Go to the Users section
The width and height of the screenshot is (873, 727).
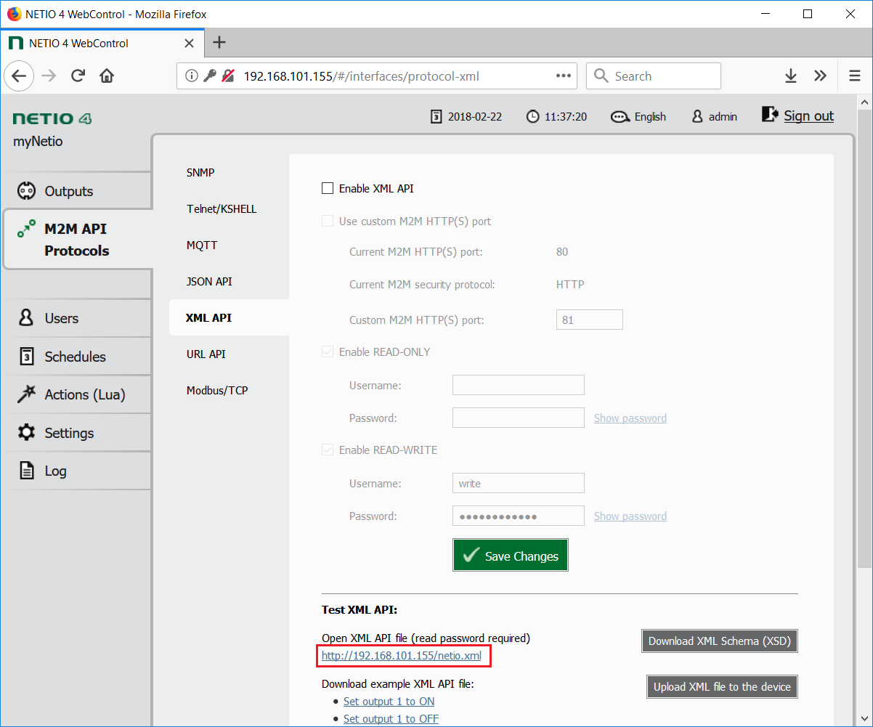(x=76, y=318)
